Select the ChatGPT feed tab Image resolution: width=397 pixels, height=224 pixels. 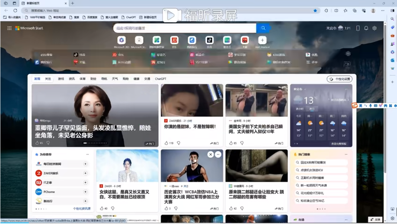tap(160, 79)
